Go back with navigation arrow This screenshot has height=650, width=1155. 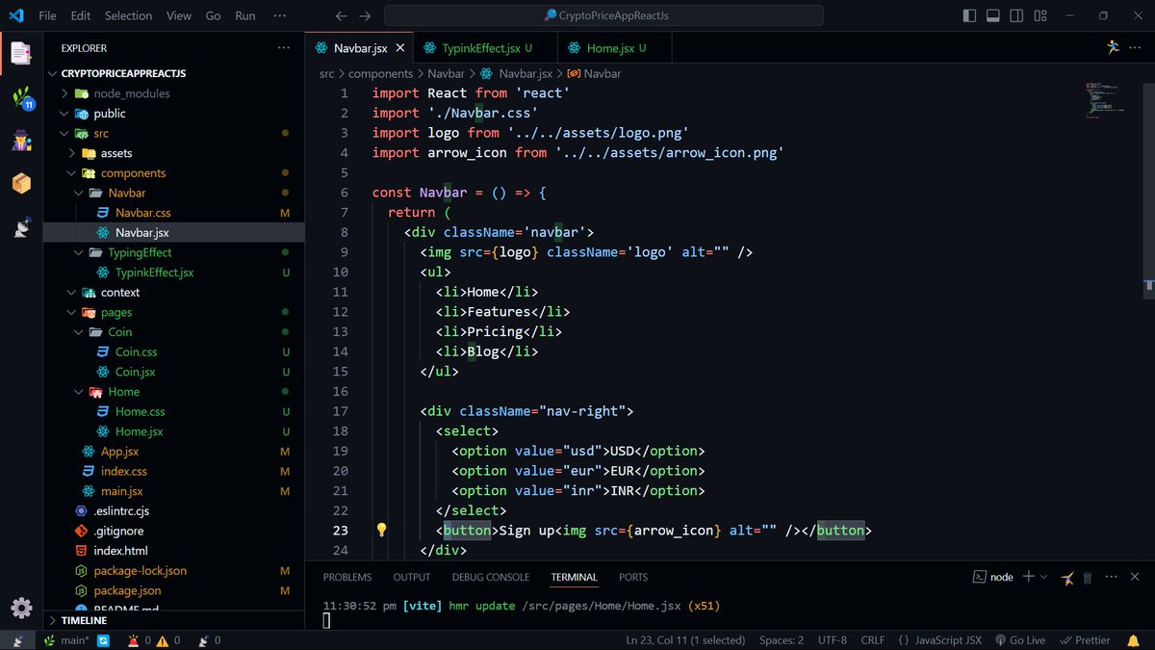[x=341, y=15]
